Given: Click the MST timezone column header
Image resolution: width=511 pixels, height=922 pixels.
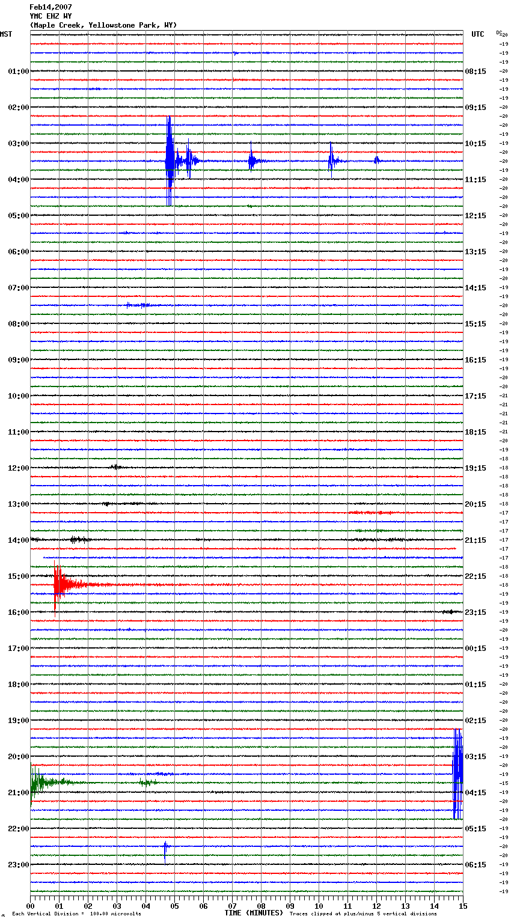Looking at the screenshot, I should (x=6, y=34).
